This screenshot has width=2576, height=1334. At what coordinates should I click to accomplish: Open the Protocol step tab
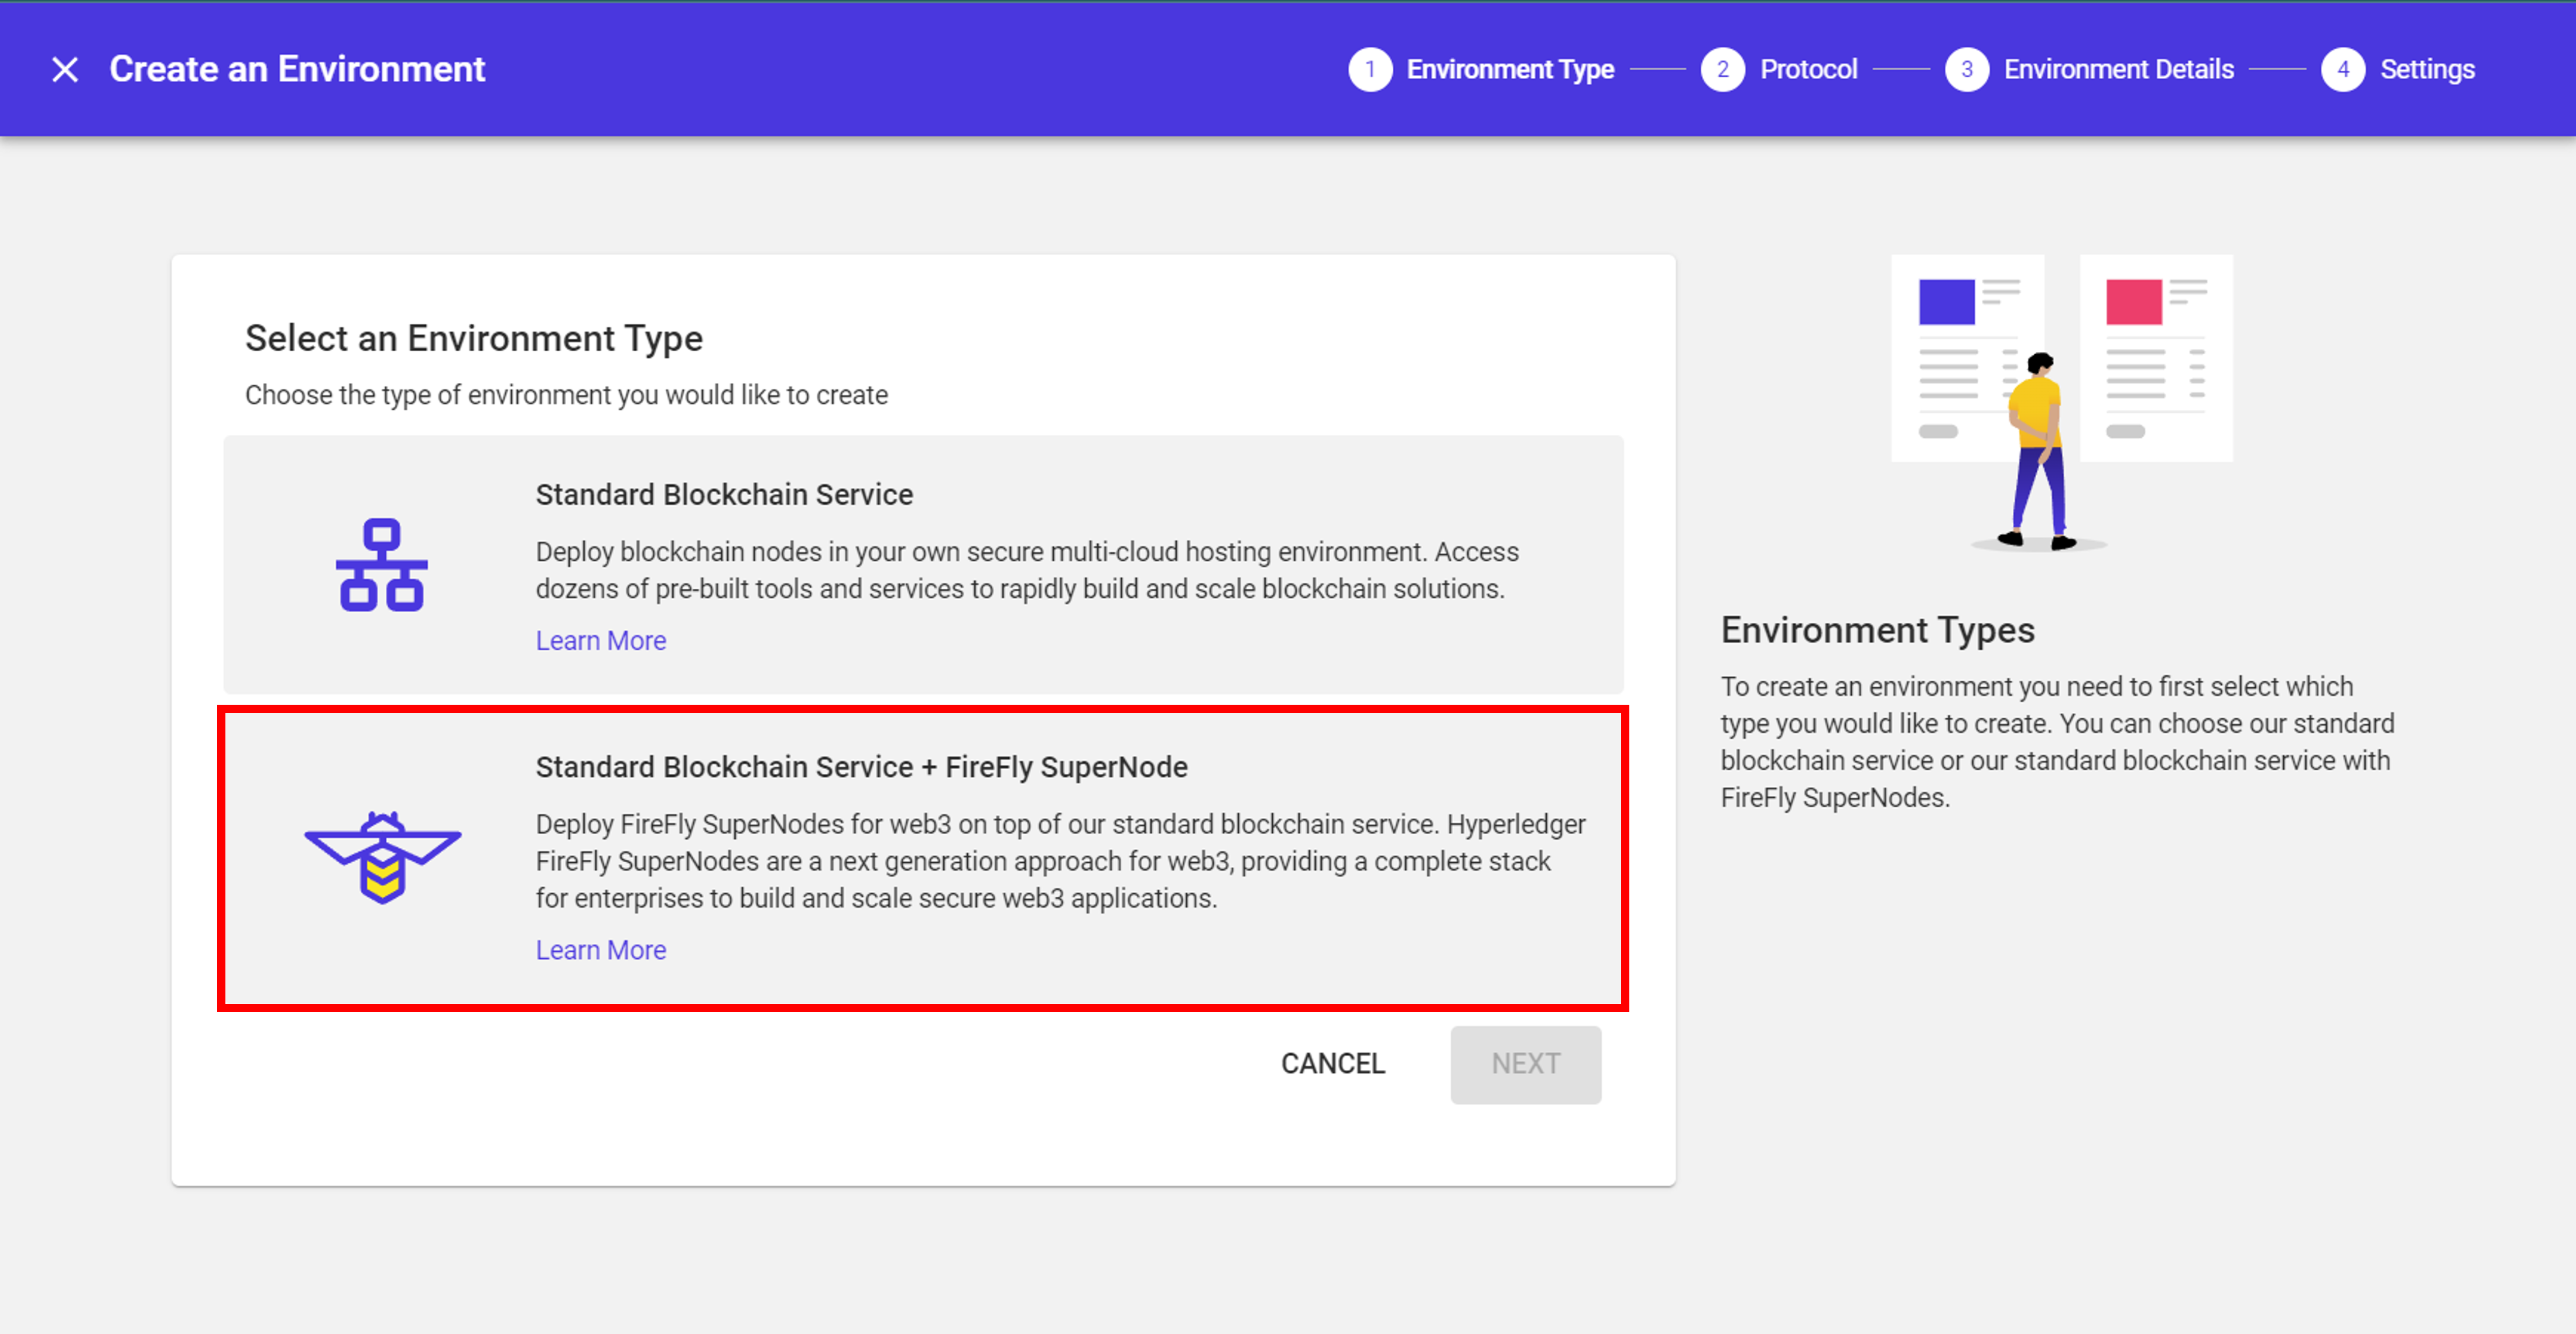pyautogui.click(x=1809, y=69)
